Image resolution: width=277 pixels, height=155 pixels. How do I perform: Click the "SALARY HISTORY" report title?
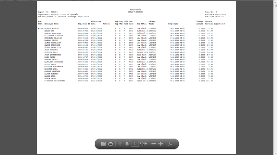click(x=135, y=12)
